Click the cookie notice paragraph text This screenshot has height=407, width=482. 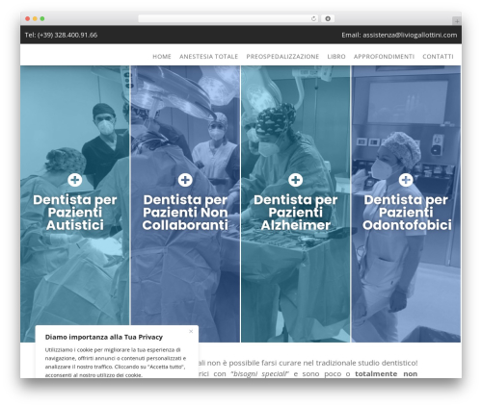click(x=116, y=362)
